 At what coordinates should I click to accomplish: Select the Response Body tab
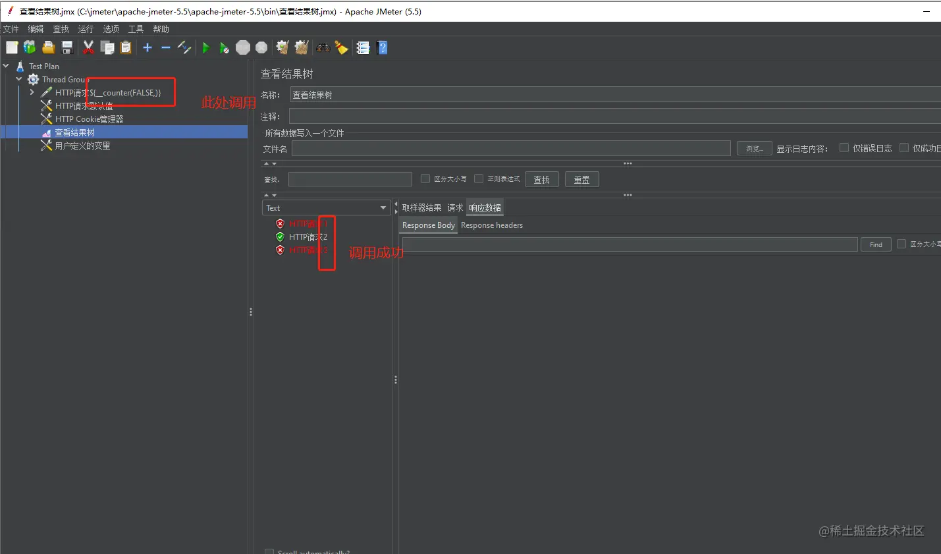click(428, 225)
